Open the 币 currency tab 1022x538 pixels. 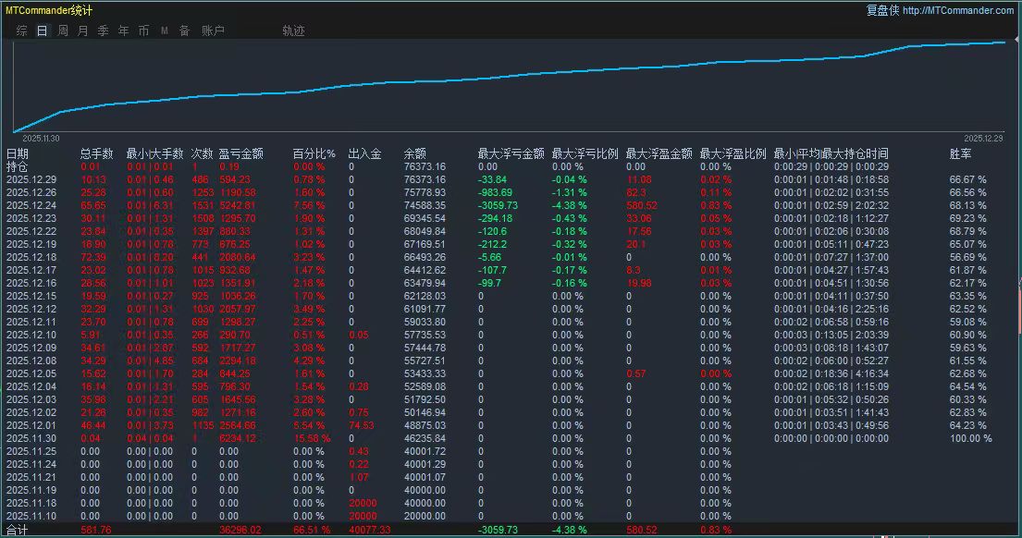144,31
